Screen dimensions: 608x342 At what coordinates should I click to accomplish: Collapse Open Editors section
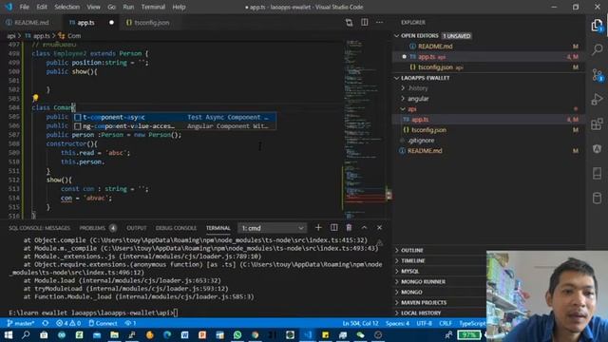tap(420, 36)
